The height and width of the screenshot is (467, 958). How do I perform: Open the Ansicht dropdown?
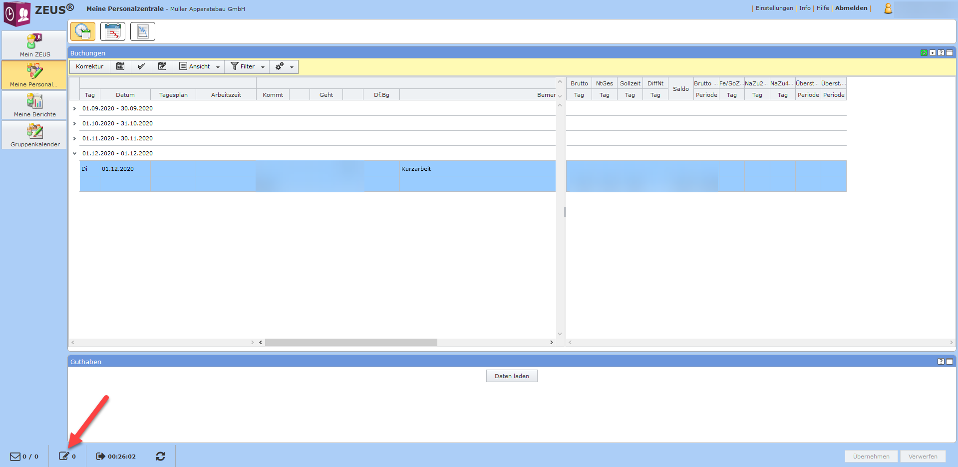click(199, 66)
